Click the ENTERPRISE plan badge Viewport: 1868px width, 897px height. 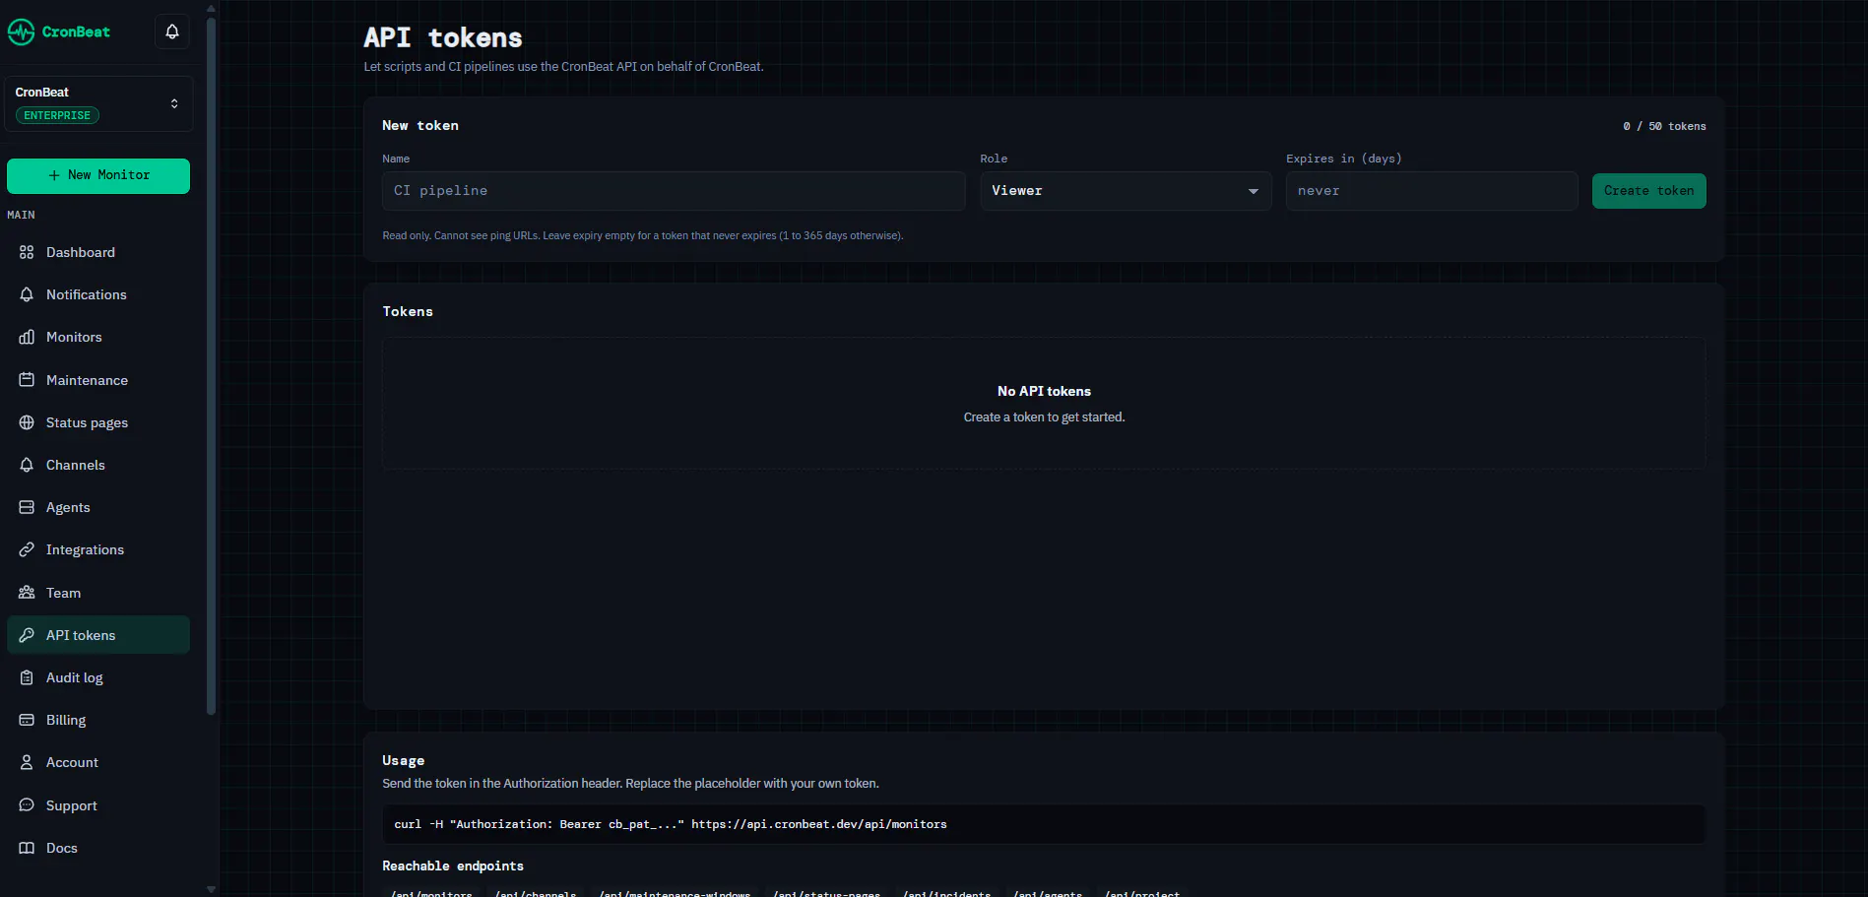pyautogui.click(x=57, y=115)
